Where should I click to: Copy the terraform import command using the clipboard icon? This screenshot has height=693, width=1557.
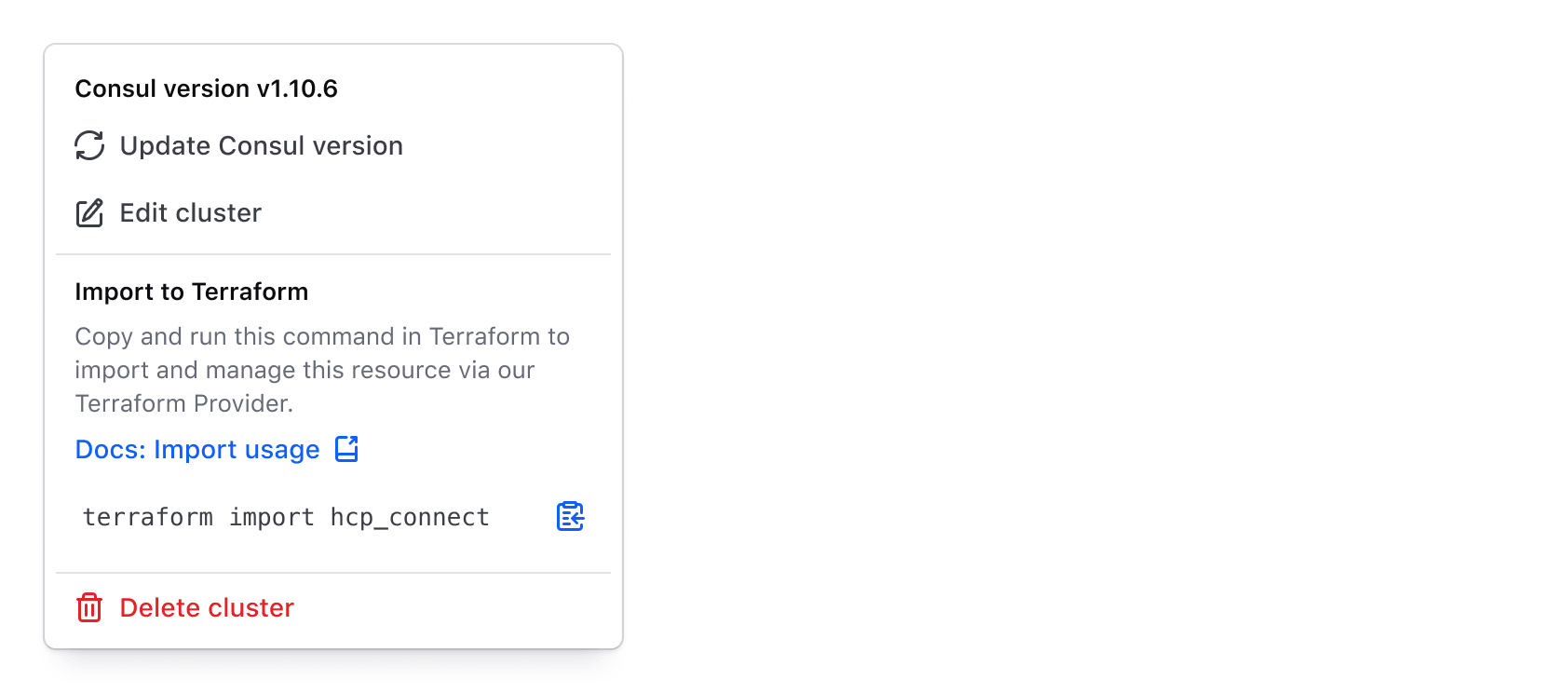pos(568,515)
